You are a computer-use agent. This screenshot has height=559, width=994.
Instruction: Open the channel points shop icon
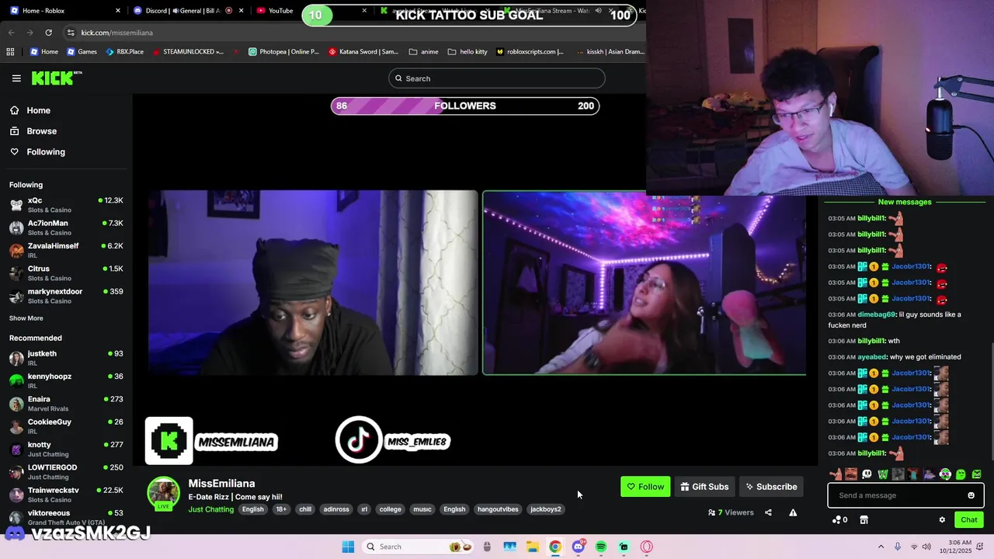(864, 520)
